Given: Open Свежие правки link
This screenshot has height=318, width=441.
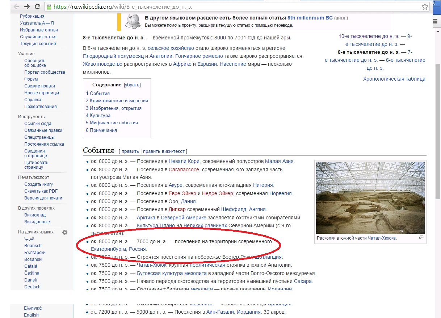Looking at the screenshot, I should coord(39,86).
